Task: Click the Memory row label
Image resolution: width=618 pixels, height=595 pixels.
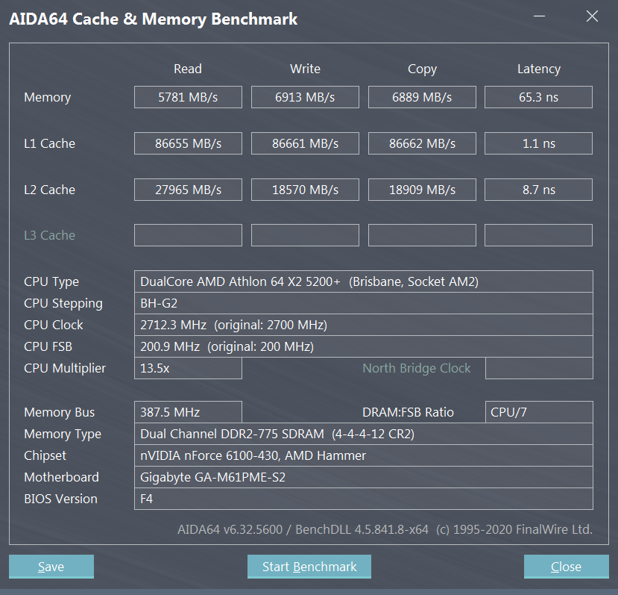Action: 47,97
